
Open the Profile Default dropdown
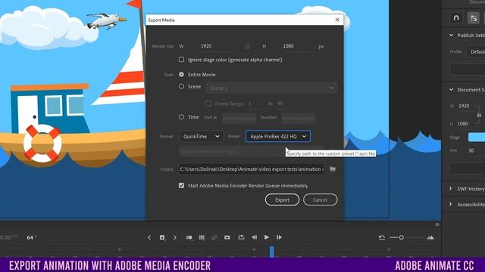coord(476,51)
